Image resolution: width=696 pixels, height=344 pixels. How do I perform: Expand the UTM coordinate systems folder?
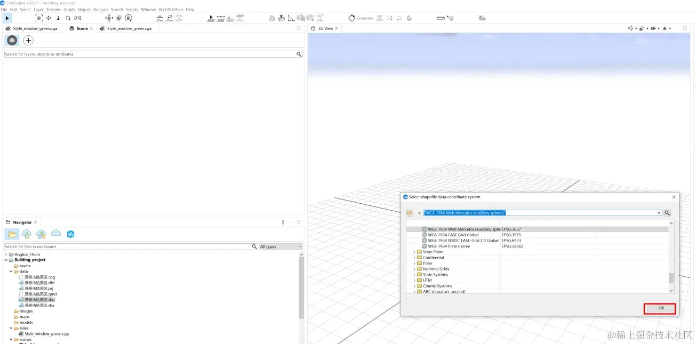pyautogui.click(x=414, y=281)
